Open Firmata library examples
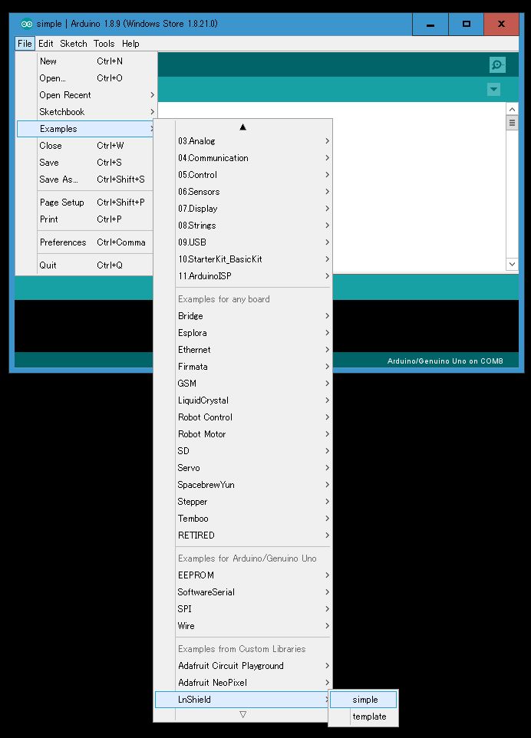Screen dimensions: 531x738 [243, 367]
